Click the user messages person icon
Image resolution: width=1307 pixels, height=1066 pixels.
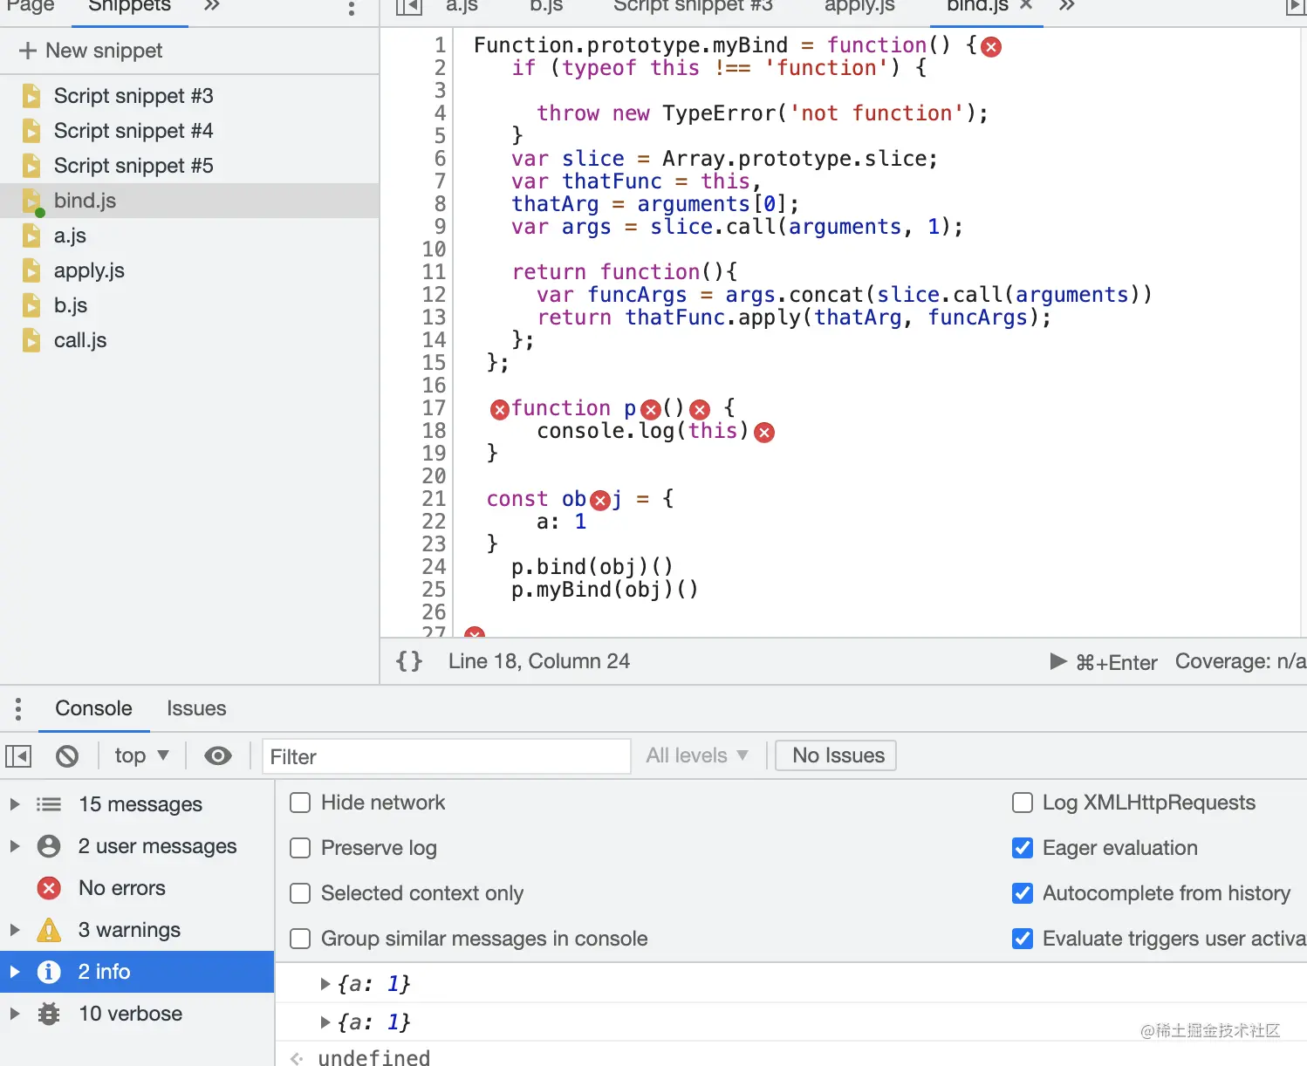coord(49,846)
